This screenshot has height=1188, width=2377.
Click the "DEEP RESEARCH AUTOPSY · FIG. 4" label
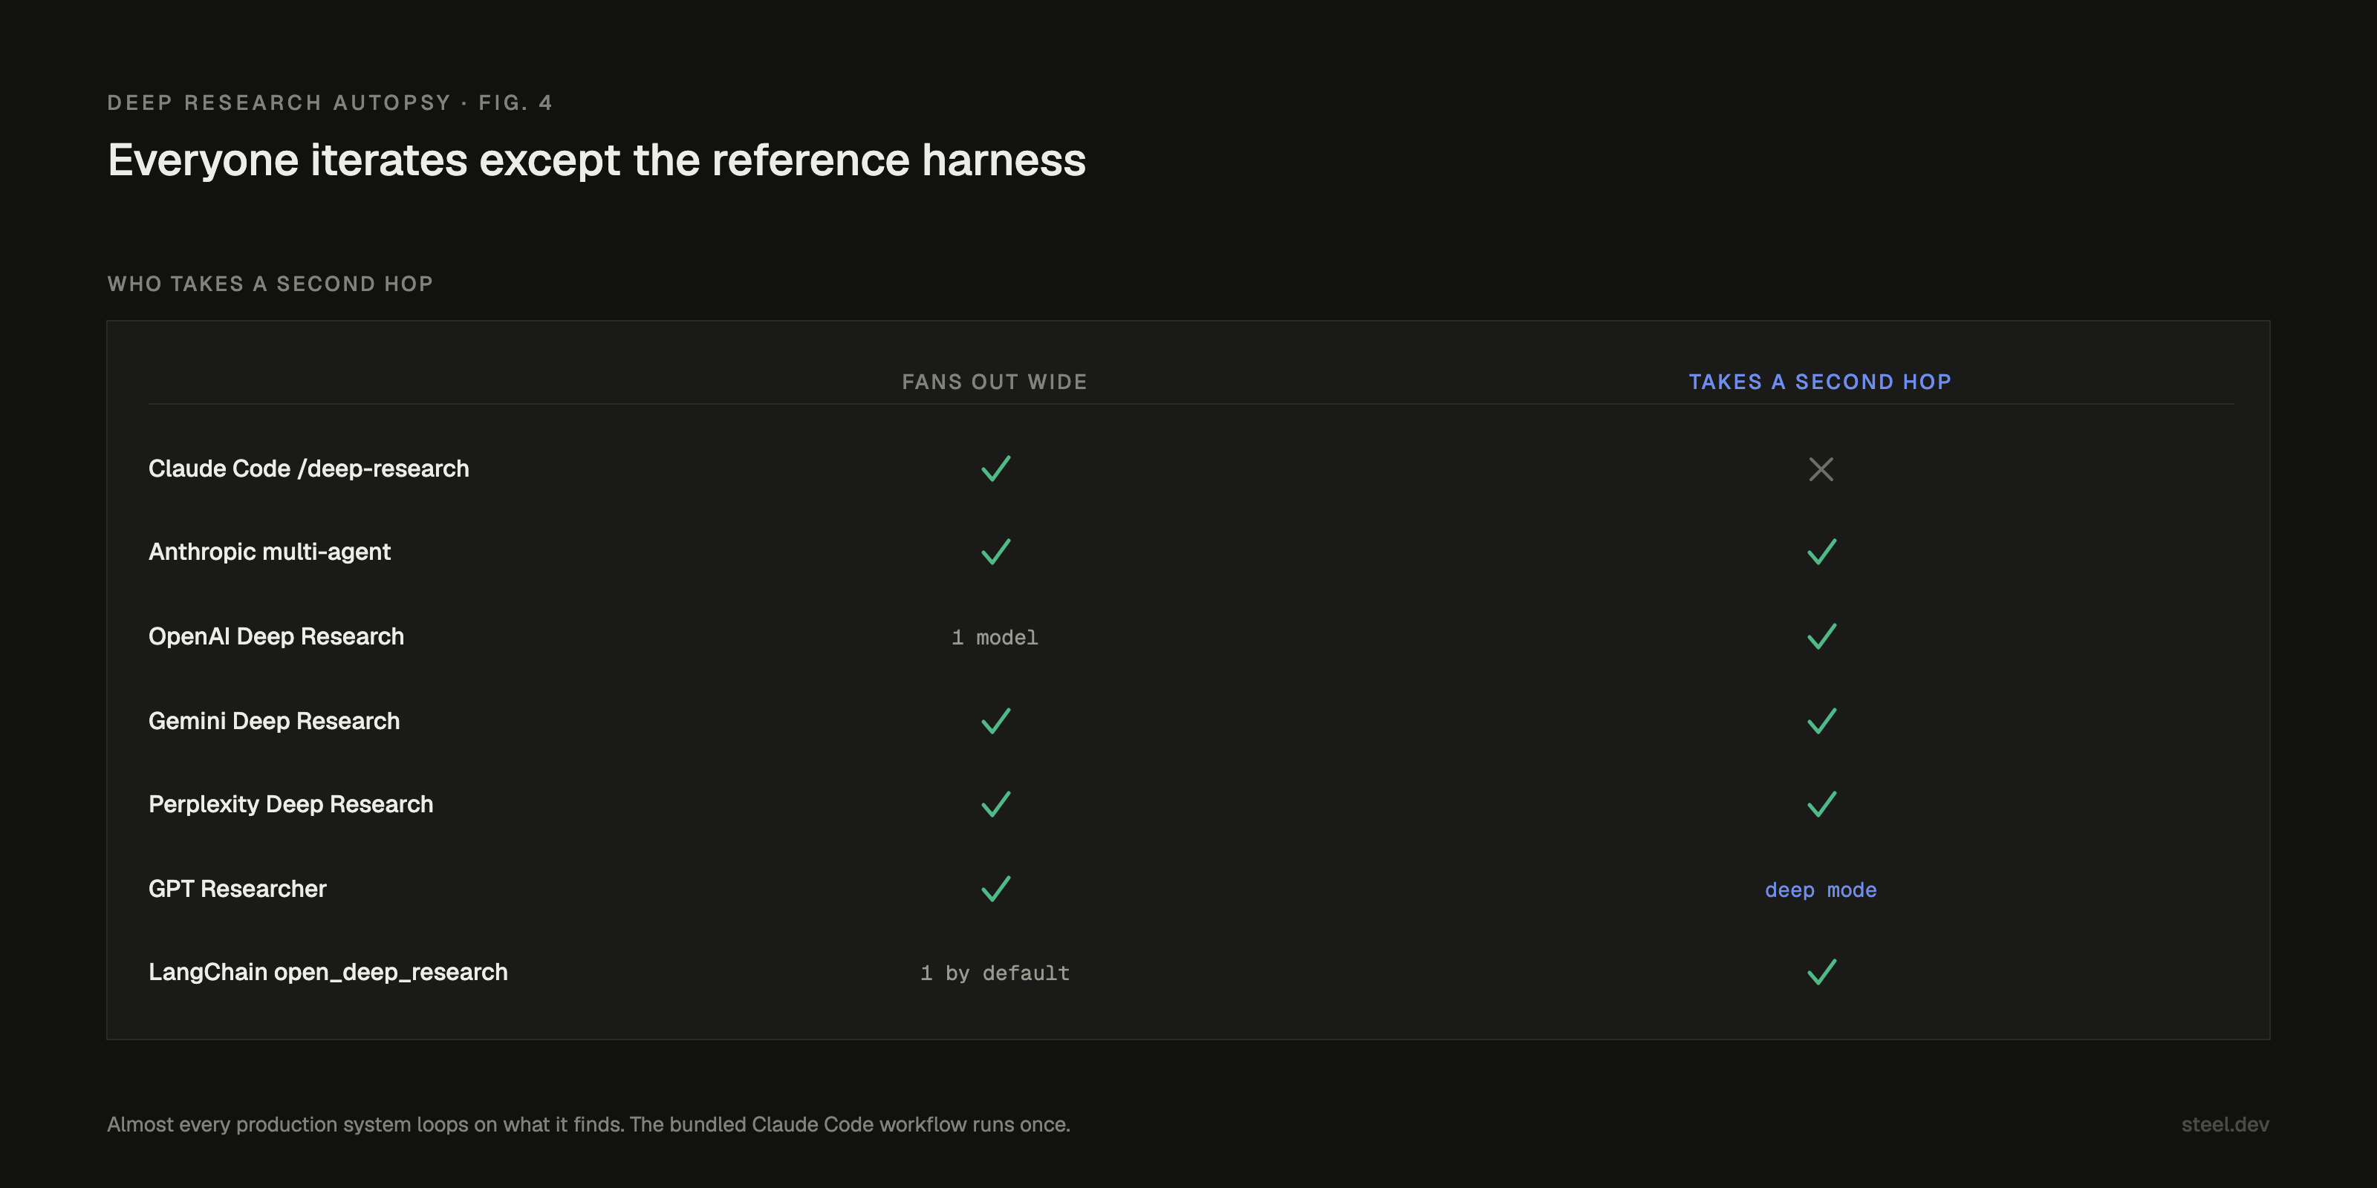point(331,102)
